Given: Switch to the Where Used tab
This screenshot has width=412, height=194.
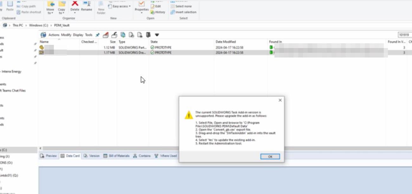Looking at the screenshot, I should coord(166,156).
